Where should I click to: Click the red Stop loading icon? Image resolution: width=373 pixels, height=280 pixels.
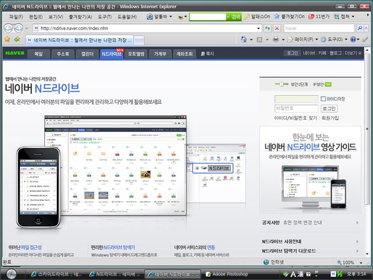click(277, 28)
